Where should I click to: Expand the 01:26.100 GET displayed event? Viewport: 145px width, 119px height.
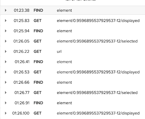click(6, 113)
